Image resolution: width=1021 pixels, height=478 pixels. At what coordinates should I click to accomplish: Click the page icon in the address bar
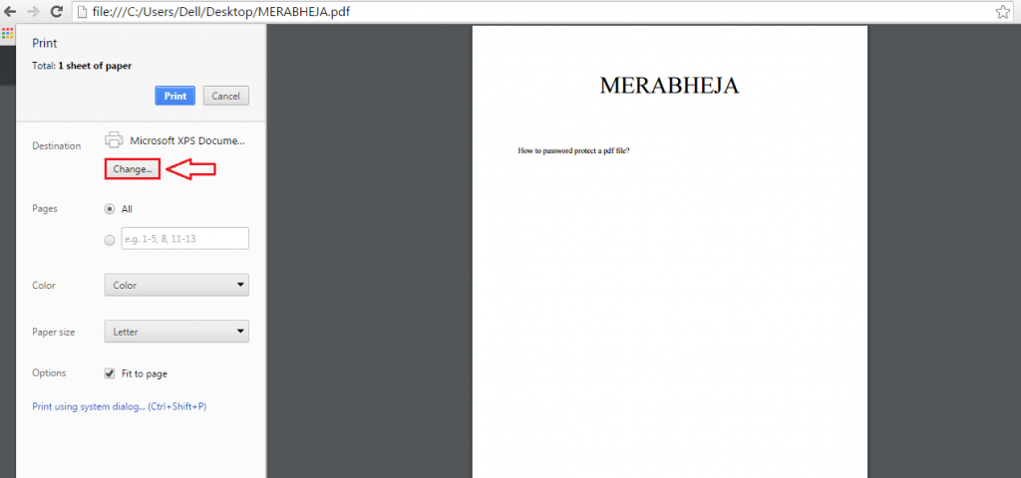(x=84, y=12)
